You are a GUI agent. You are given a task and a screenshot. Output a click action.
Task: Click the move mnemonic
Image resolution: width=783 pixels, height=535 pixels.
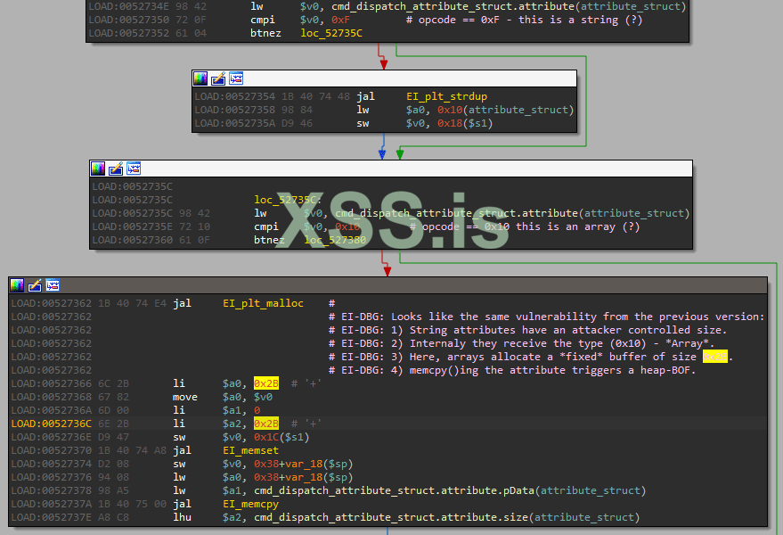coord(184,397)
